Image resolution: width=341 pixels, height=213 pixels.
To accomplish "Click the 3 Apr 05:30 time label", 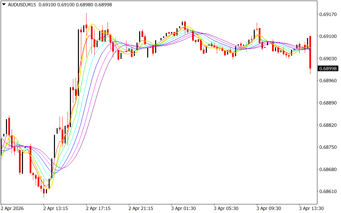I will tap(226, 208).
